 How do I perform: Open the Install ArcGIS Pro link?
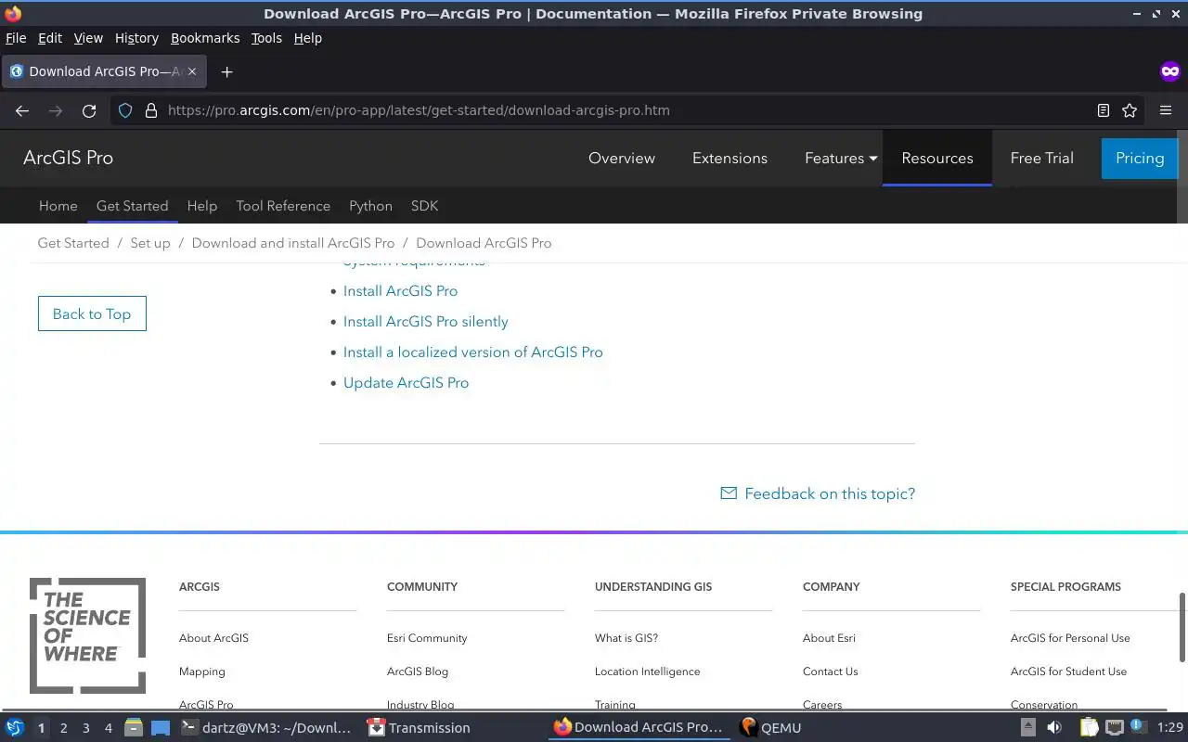[400, 291]
